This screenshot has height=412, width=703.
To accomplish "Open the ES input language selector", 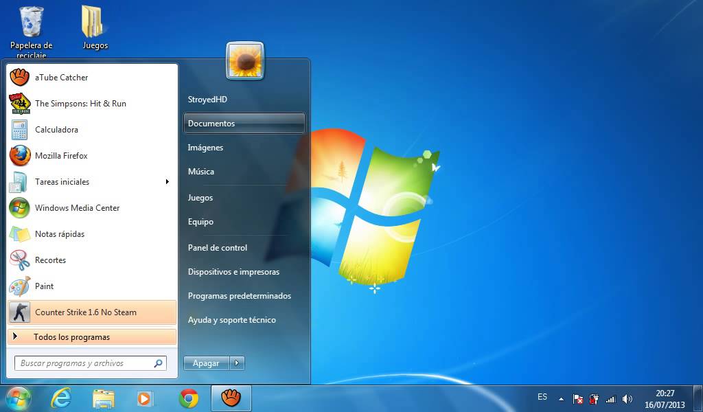I will click(542, 397).
